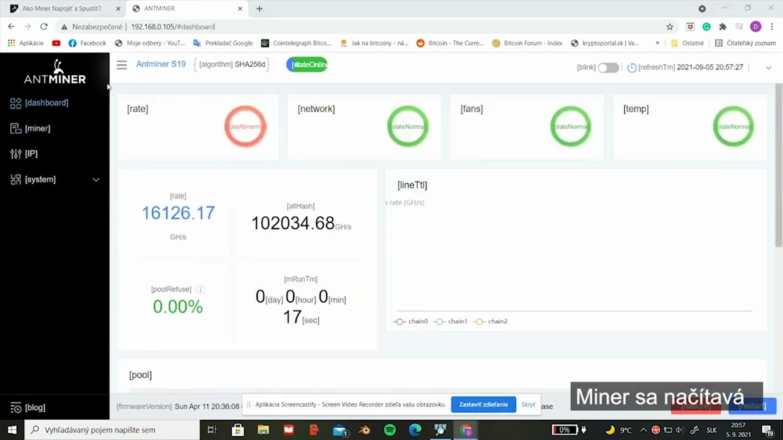
Task: Open the [IP] settings page
Action: [24, 154]
